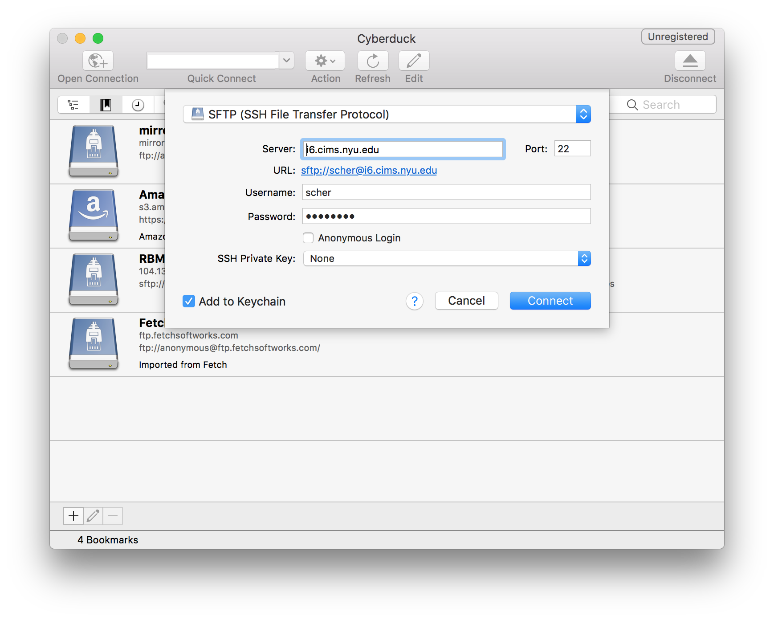Click the ftp://anonymous@ftp.fetchsoftworks.com/ URL text

point(229,348)
